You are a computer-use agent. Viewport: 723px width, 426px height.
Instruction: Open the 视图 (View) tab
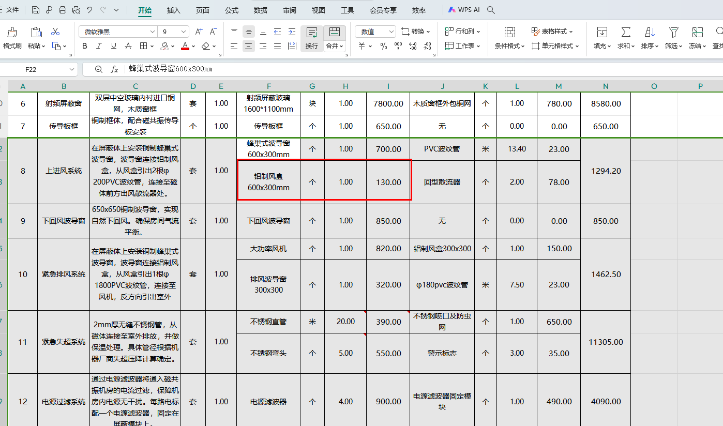point(319,10)
